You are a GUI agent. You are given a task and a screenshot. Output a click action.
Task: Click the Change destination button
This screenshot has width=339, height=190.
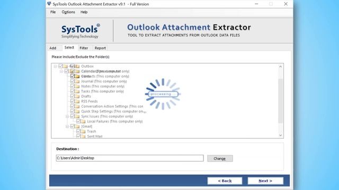pos(220,158)
